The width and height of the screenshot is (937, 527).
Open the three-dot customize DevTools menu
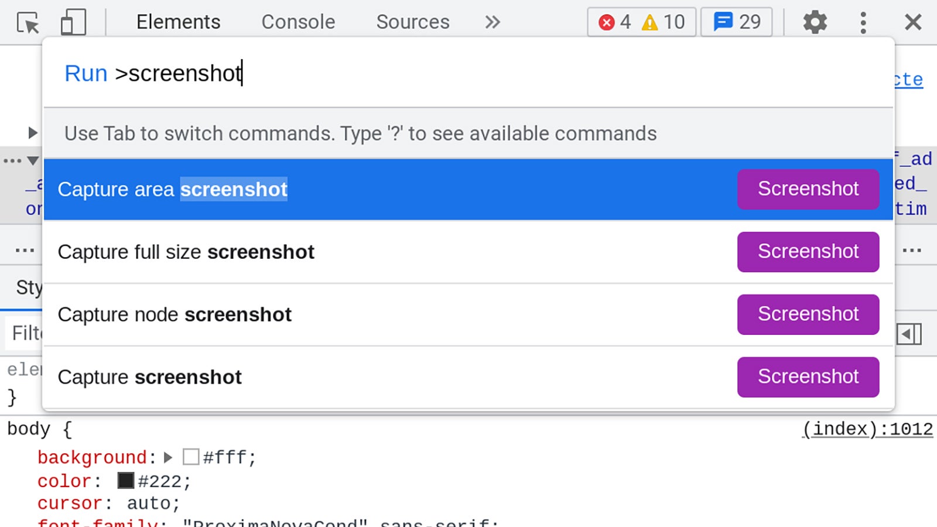pyautogui.click(x=862, y=22)
